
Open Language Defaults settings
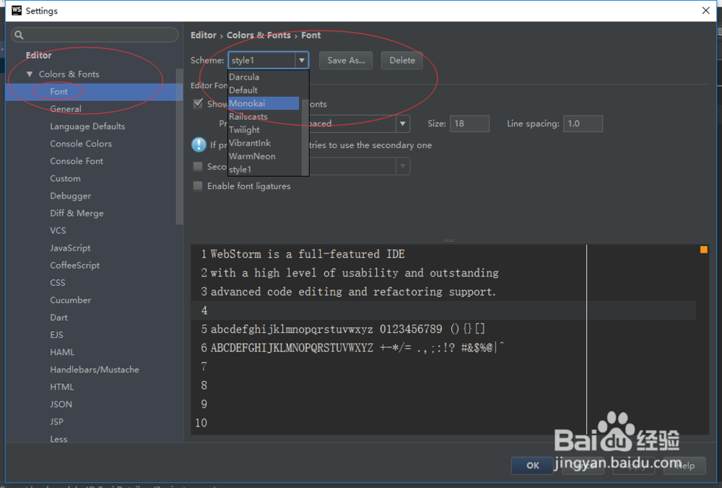tap(87, 126)
